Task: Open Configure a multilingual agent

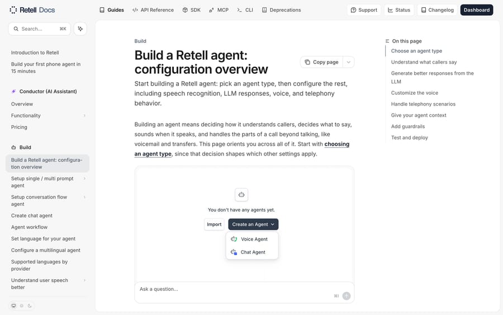Action: 46,251
